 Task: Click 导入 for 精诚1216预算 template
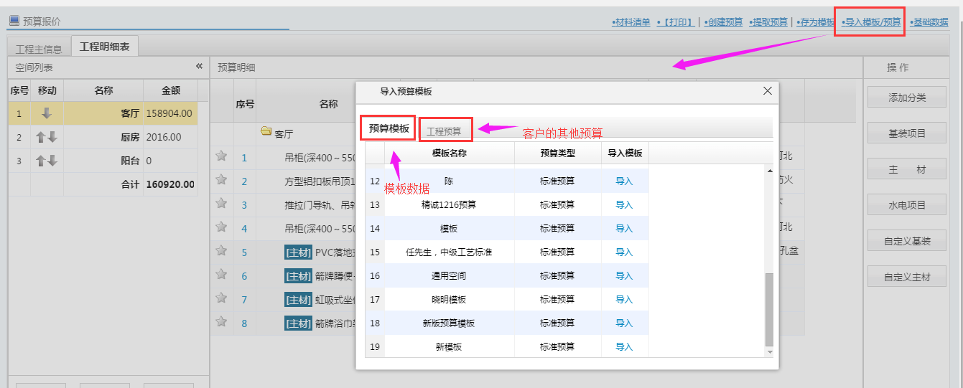click(624, 204)
